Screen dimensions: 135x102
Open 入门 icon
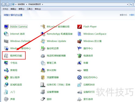tap(6, 92)
